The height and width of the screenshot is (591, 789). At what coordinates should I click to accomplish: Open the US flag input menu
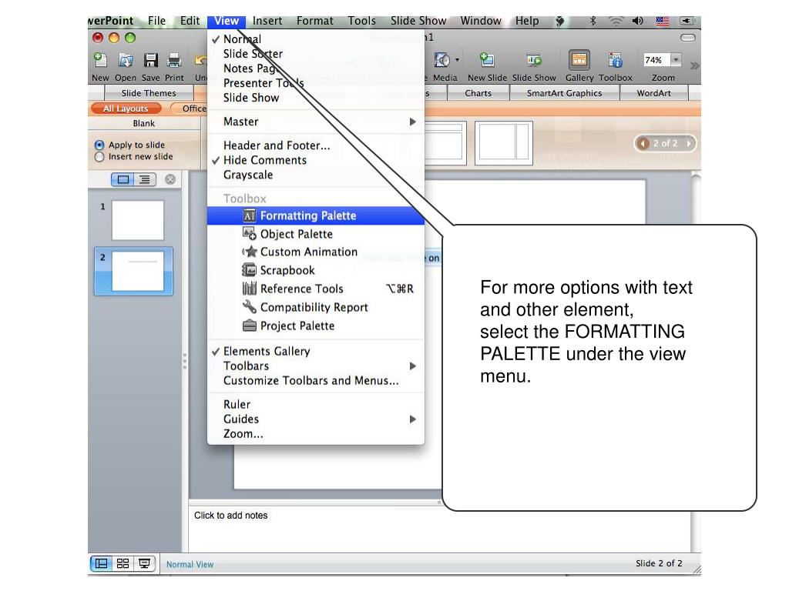coord(663,21)
